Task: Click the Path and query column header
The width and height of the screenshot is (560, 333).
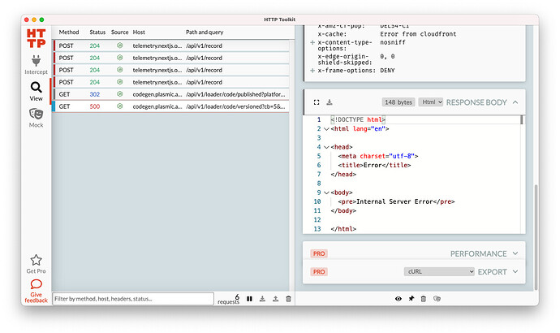Action: tap(205, 32)
